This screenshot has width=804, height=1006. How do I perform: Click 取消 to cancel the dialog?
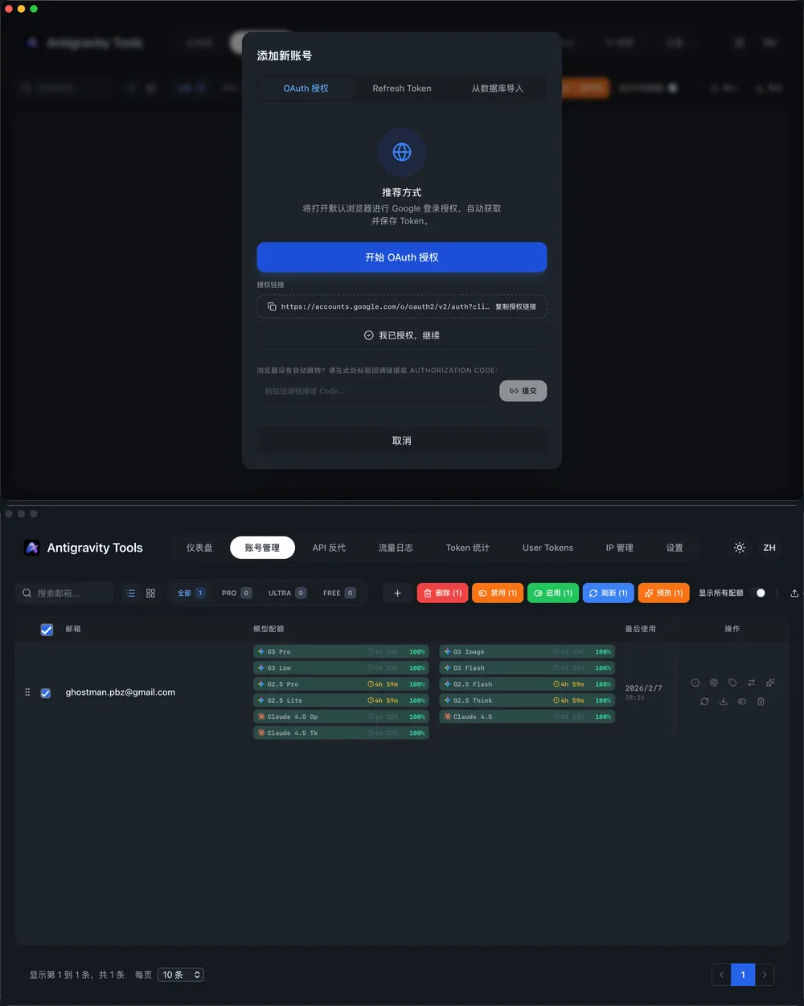pos(402,441)
